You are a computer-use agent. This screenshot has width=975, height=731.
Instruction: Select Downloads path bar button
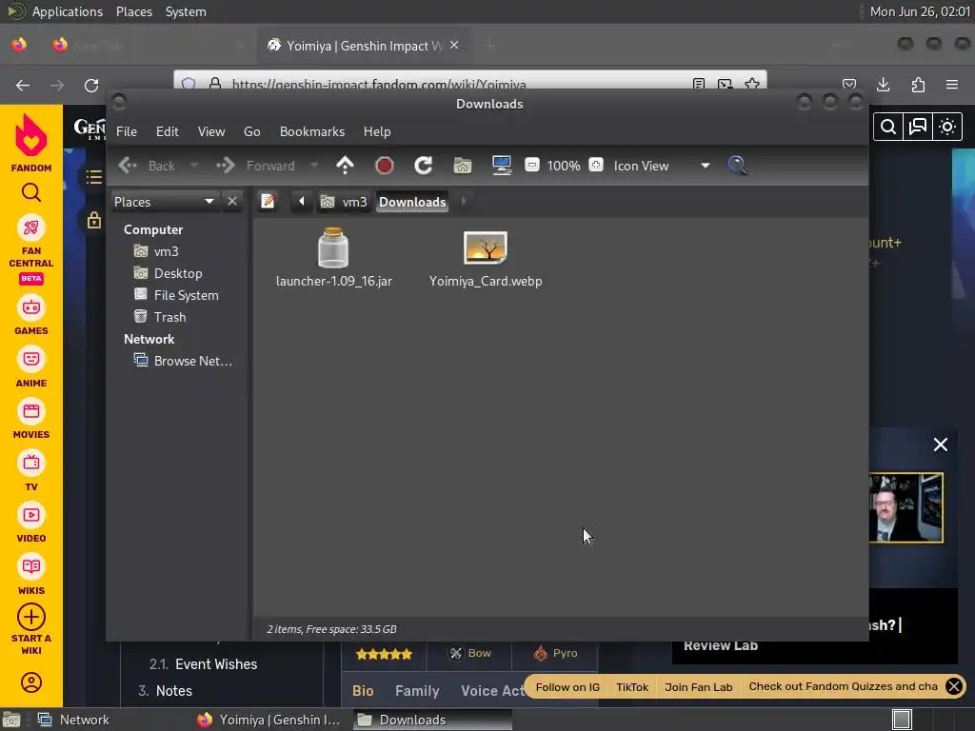point(412,202)
